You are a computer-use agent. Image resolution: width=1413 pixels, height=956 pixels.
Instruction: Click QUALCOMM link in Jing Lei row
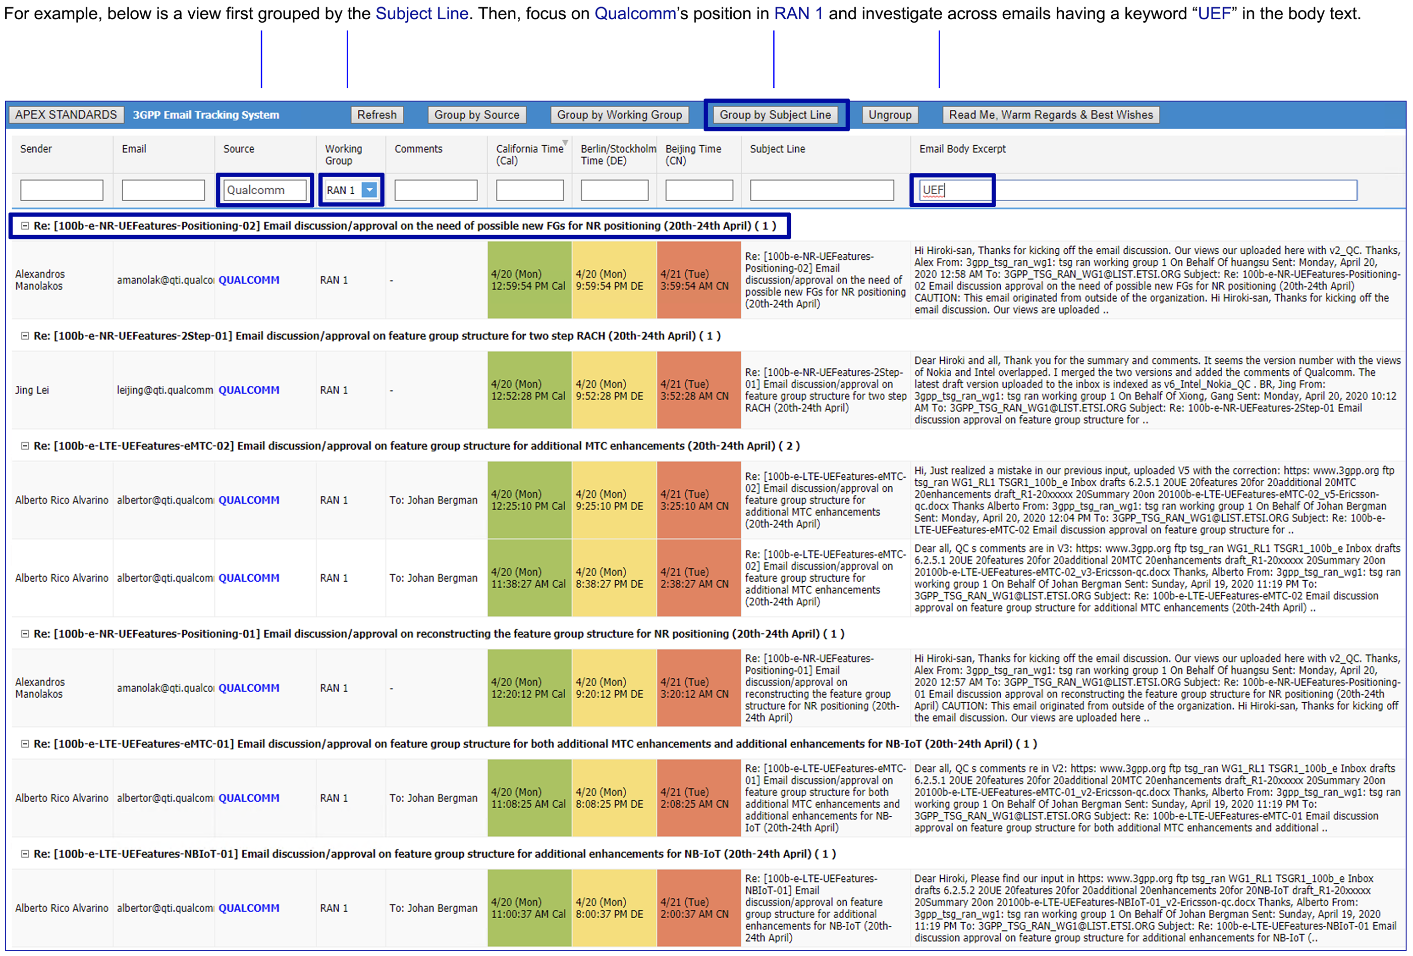point(249,389)
